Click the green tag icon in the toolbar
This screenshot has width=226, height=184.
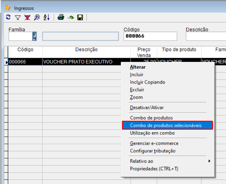click(x=71, y=17)
